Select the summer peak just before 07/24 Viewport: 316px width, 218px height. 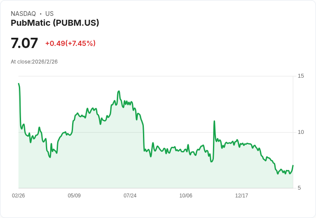(x=119, y=91)
